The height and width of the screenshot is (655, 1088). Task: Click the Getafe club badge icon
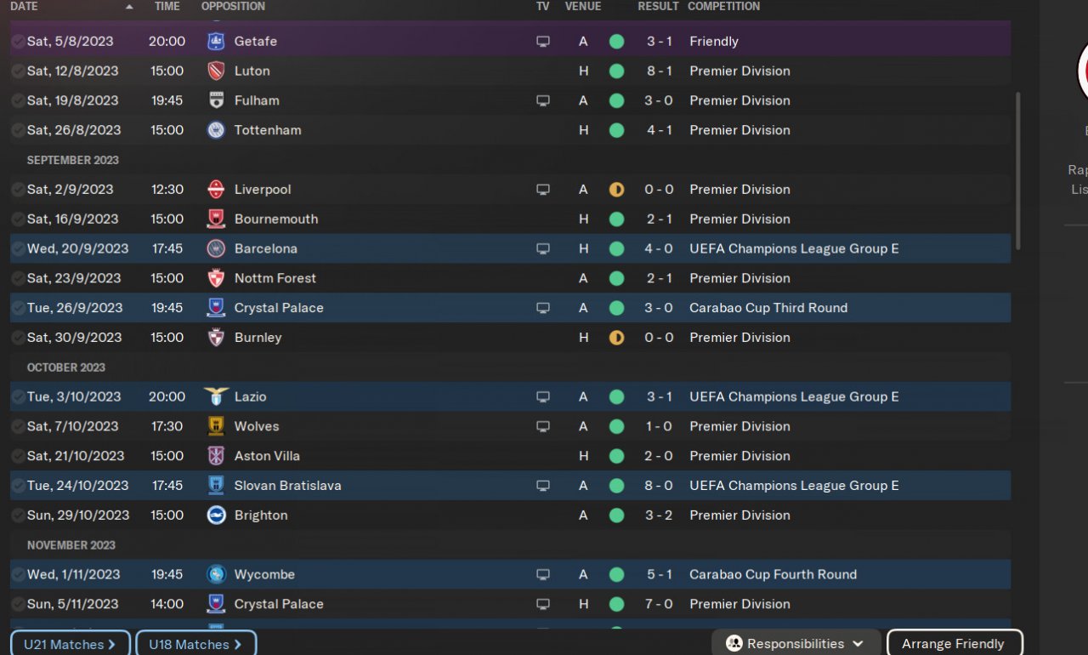pyautogui.click(x=216, y=41)
